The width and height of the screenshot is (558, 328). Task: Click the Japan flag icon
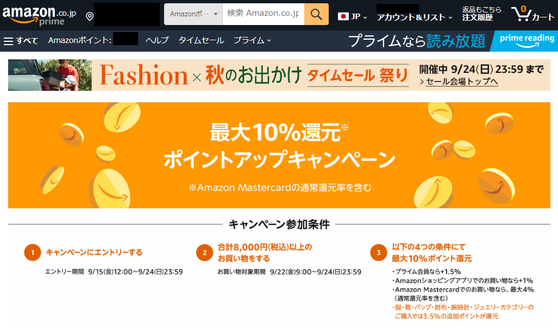coord(343,16)
